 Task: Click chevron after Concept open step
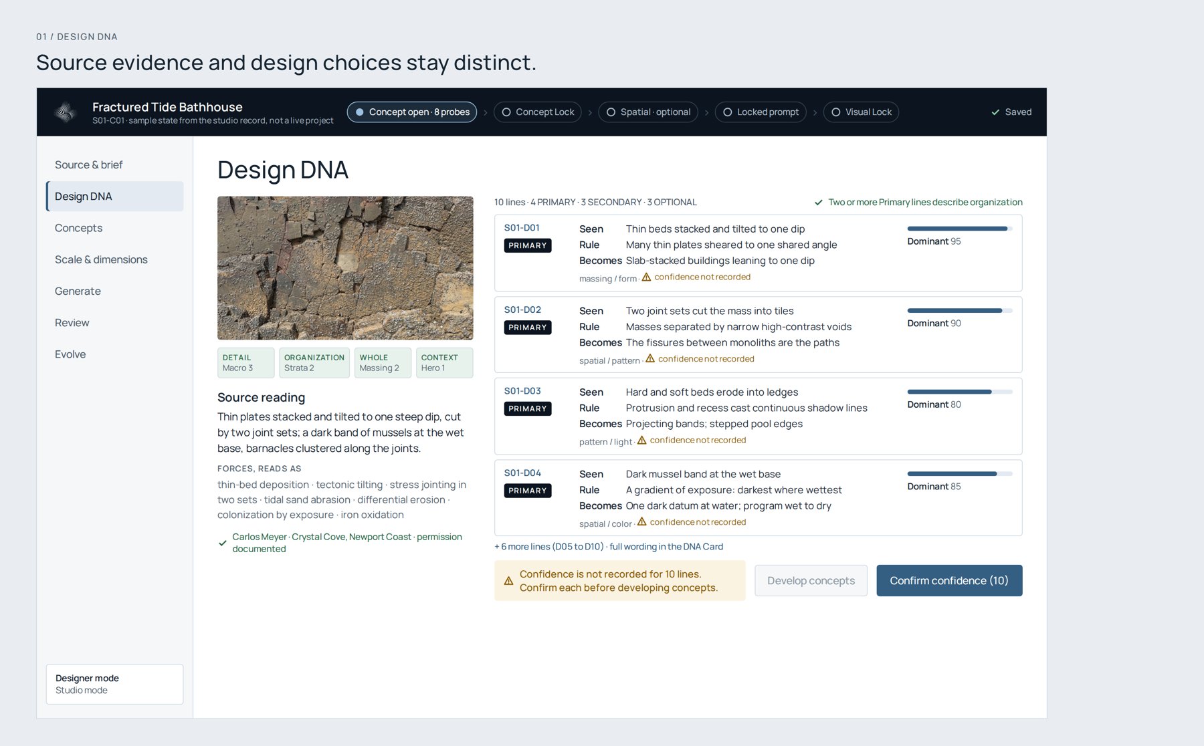click(486, 112)
